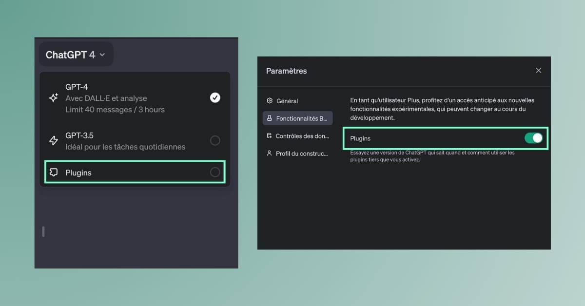
Task: Click the Profil du constructeur person icon
Action: pos(270,153)
